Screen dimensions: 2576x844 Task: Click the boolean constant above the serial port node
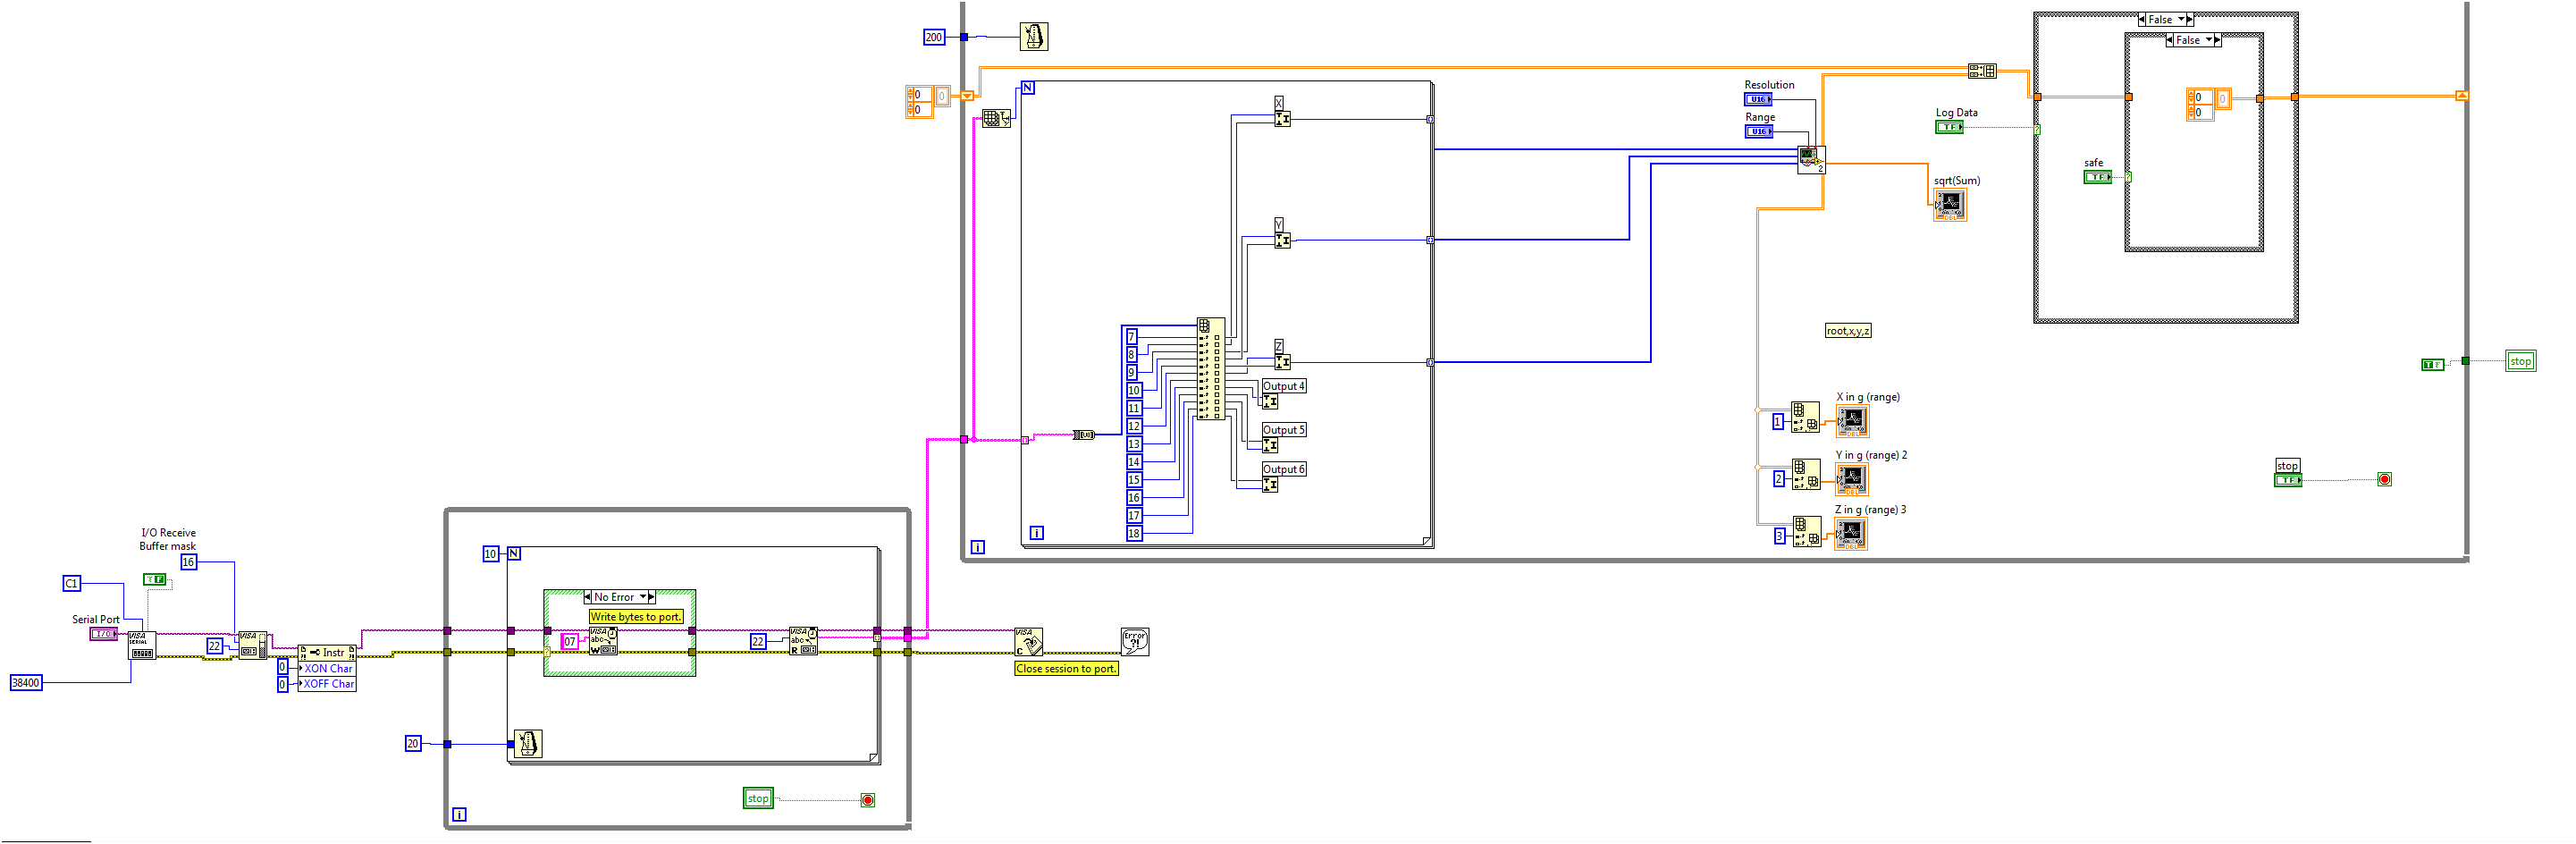pyautogui.click(x=155, y=579)
